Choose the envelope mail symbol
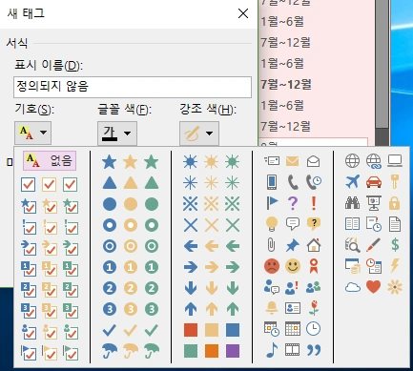 (x=293, y=161)
